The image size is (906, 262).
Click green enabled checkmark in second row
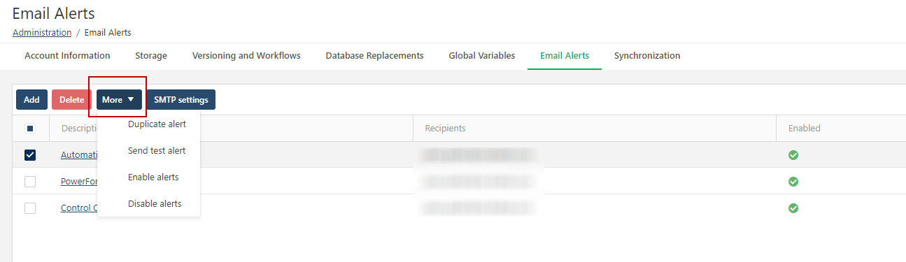(793, 182)
